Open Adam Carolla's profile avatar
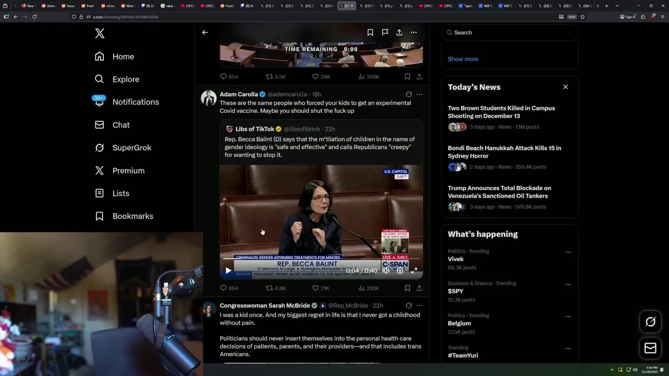The image size is (669, 376). [209, 98]
